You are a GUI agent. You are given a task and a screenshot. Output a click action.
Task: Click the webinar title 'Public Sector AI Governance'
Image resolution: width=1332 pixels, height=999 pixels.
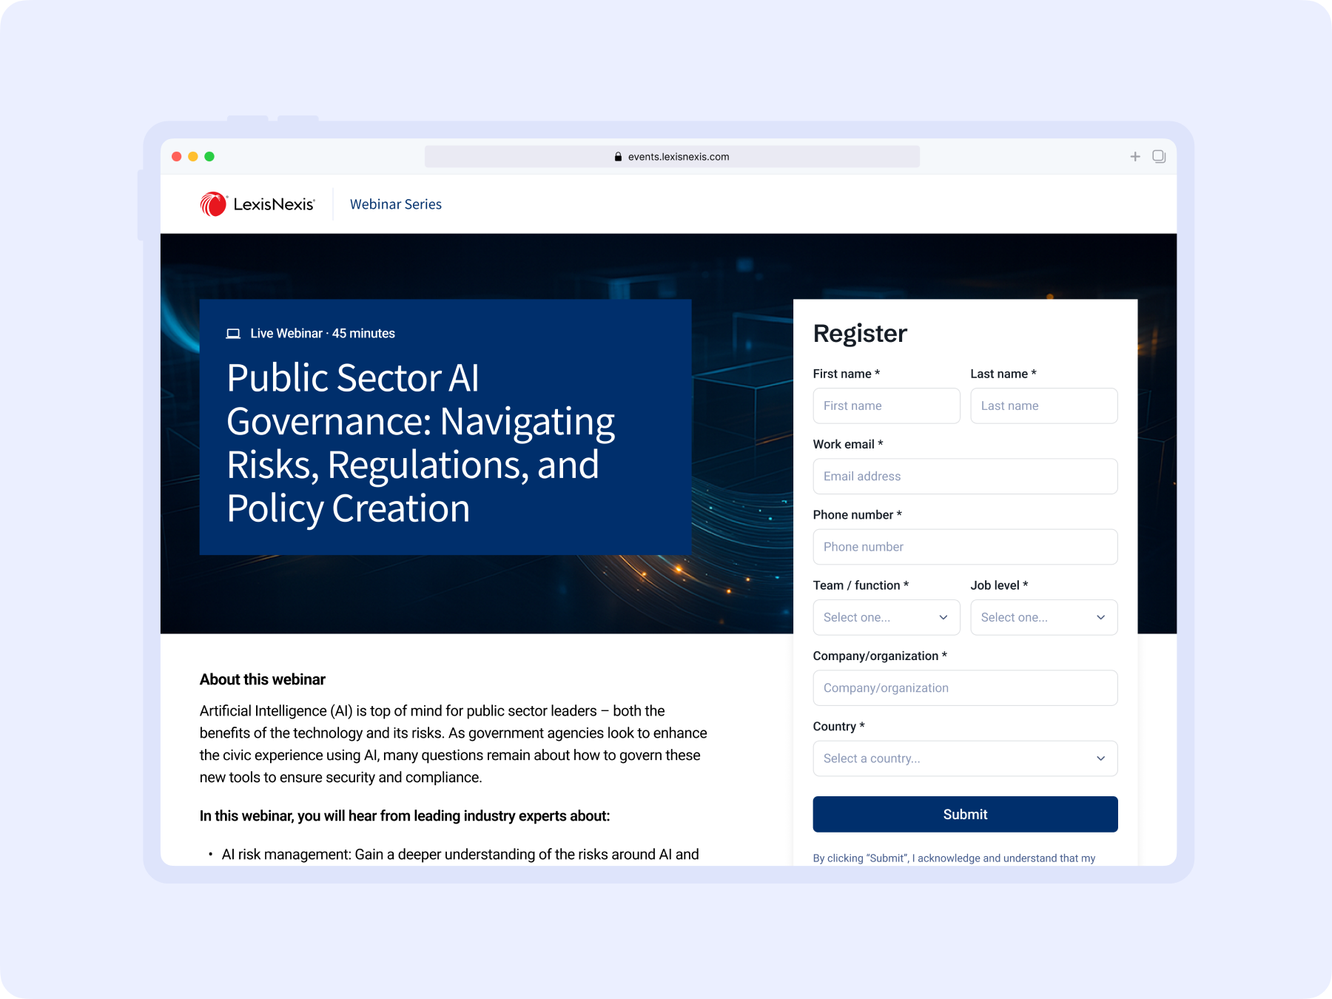tap(421, 443)
